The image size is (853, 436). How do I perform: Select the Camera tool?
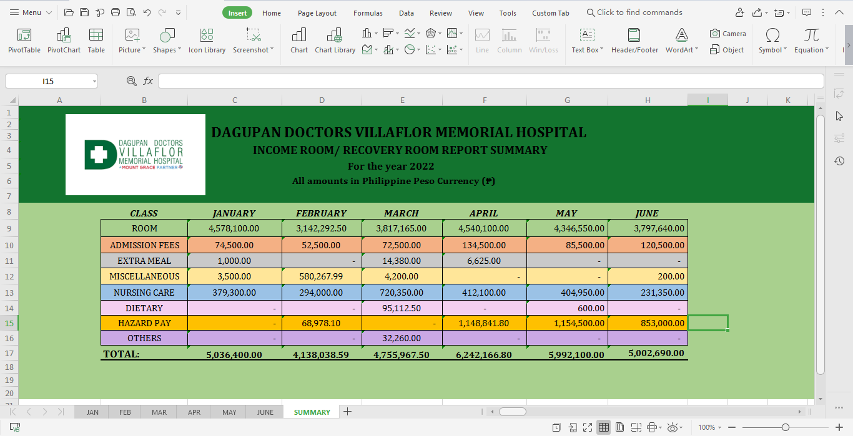[727, 34]
